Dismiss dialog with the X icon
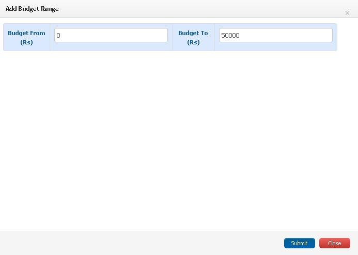Viewport: 358px width, 255px height. point(347,13)
